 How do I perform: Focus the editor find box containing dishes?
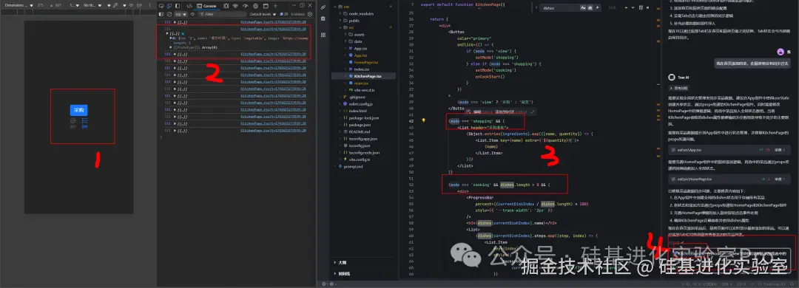click(559, 7)
